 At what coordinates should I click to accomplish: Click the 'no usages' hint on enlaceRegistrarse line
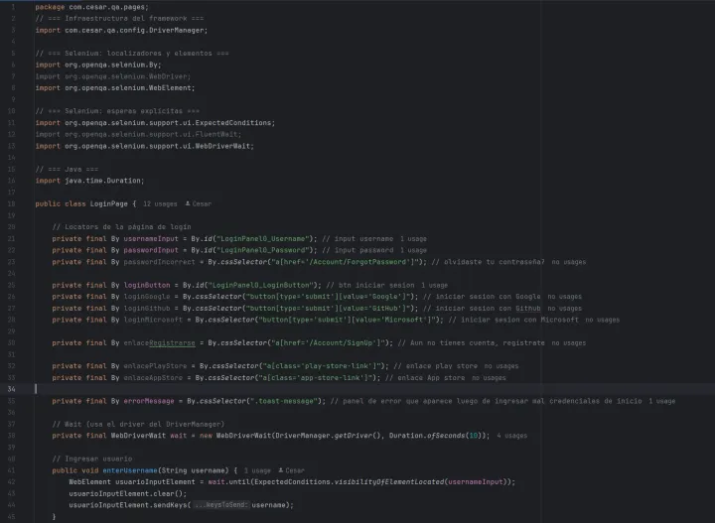pos(569,343)
